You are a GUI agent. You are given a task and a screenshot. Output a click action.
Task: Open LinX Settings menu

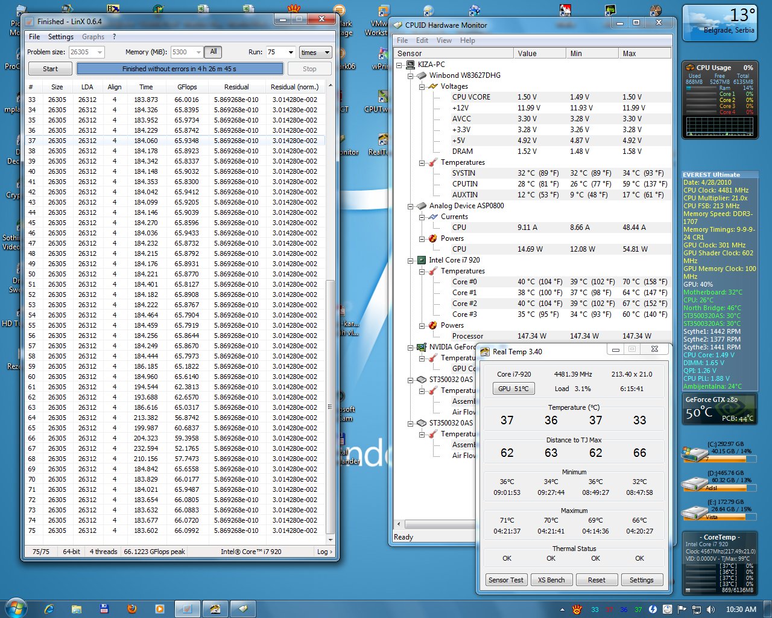coord(61,37)
